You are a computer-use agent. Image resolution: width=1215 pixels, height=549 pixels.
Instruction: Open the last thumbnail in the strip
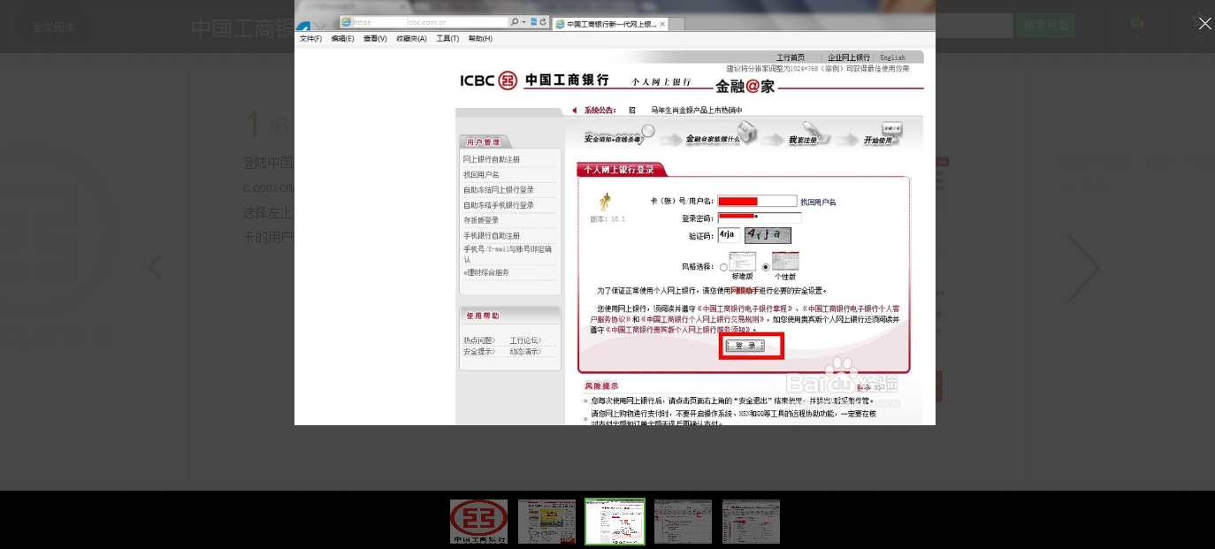[751, 522]
